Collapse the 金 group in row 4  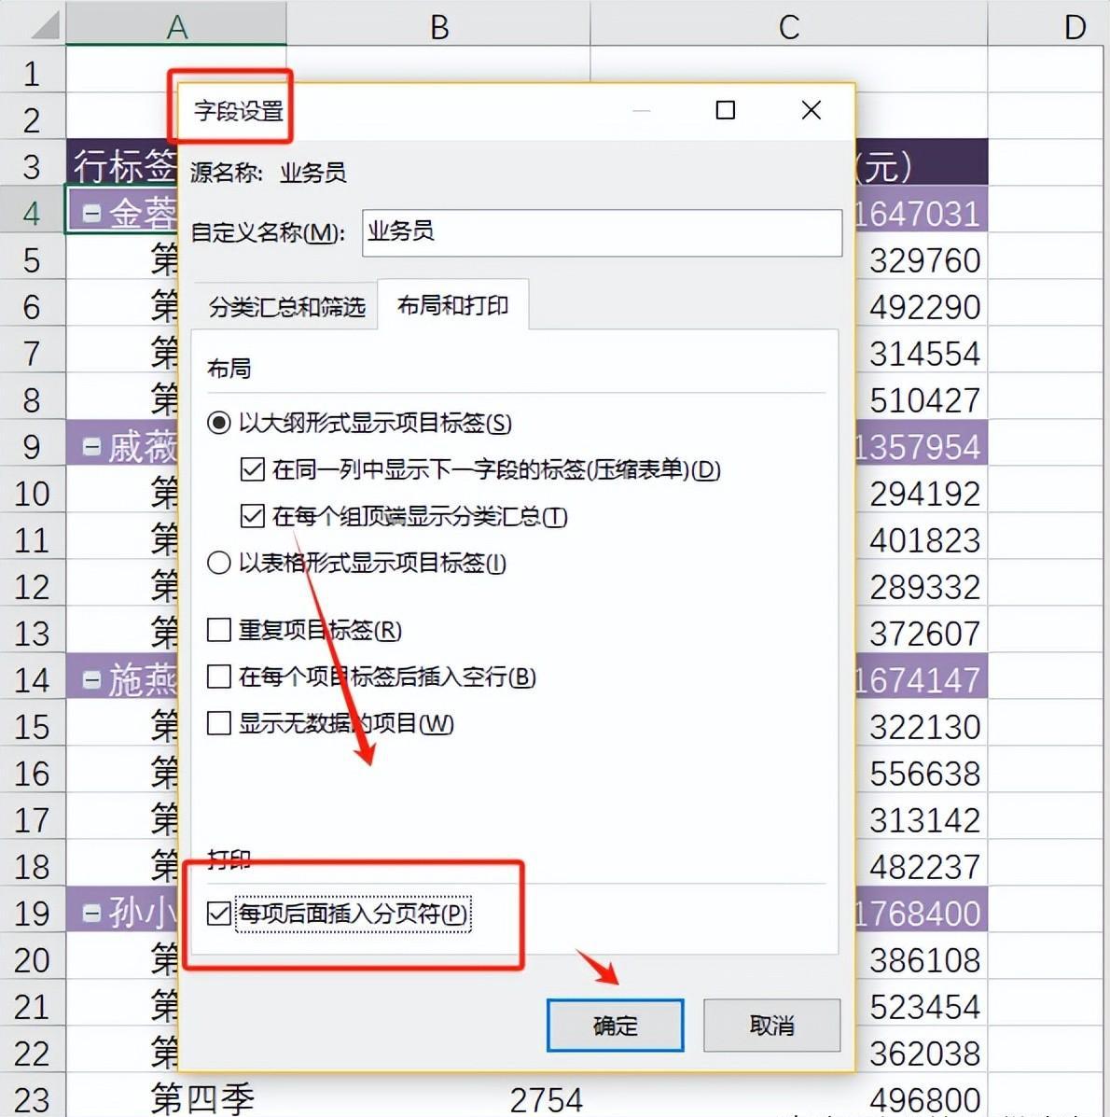pyautogui.click(x=91, y=213)
